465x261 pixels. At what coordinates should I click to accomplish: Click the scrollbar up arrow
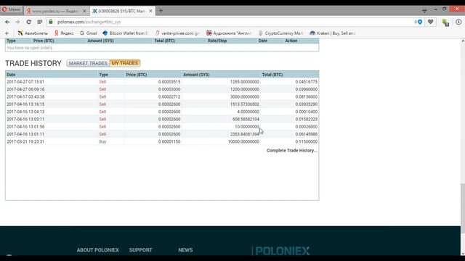463,41
